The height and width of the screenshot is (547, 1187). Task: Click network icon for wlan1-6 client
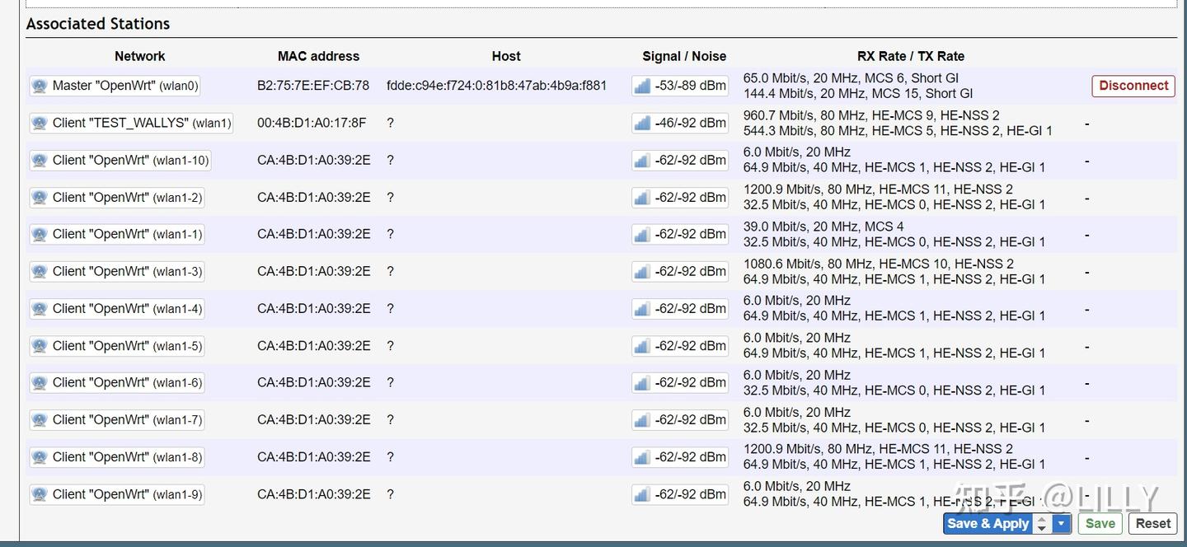39,383
